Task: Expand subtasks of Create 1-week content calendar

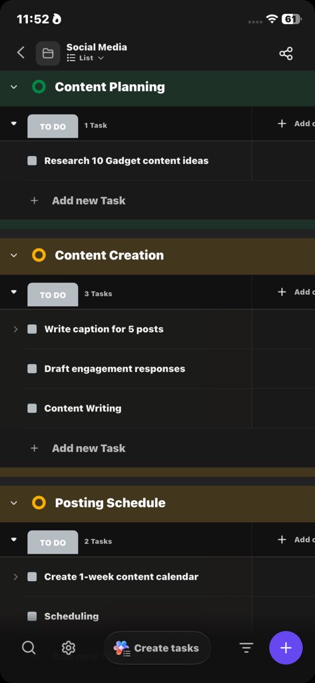Action: click(16, 577)
